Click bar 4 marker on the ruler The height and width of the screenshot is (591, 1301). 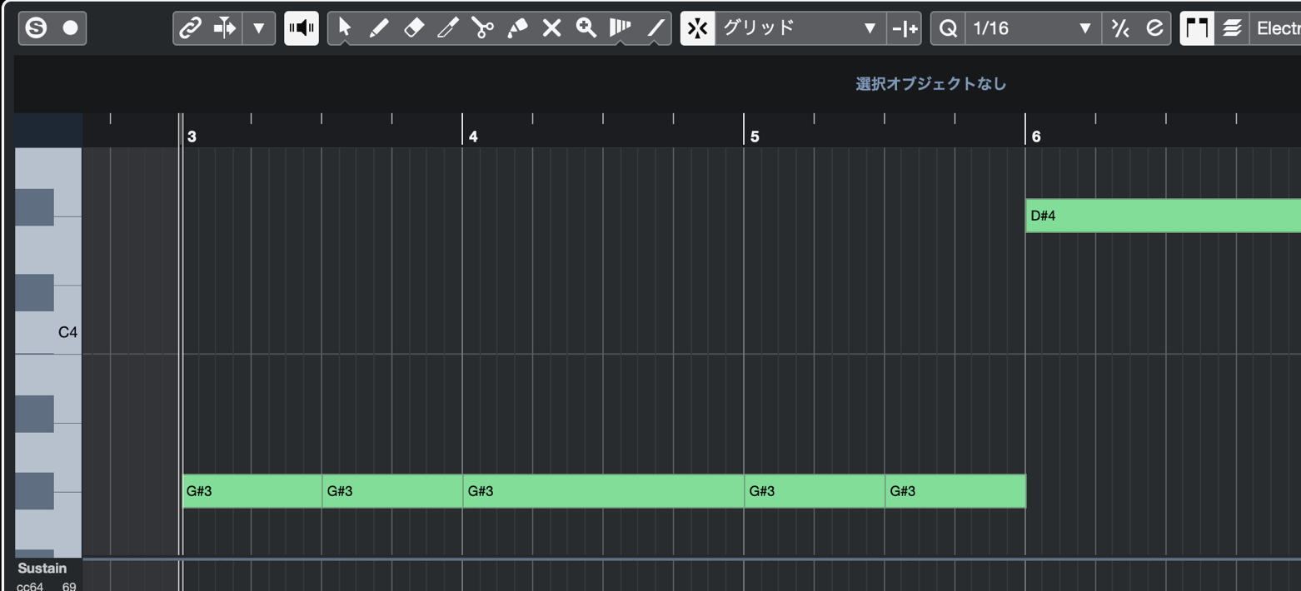point(472,137)
